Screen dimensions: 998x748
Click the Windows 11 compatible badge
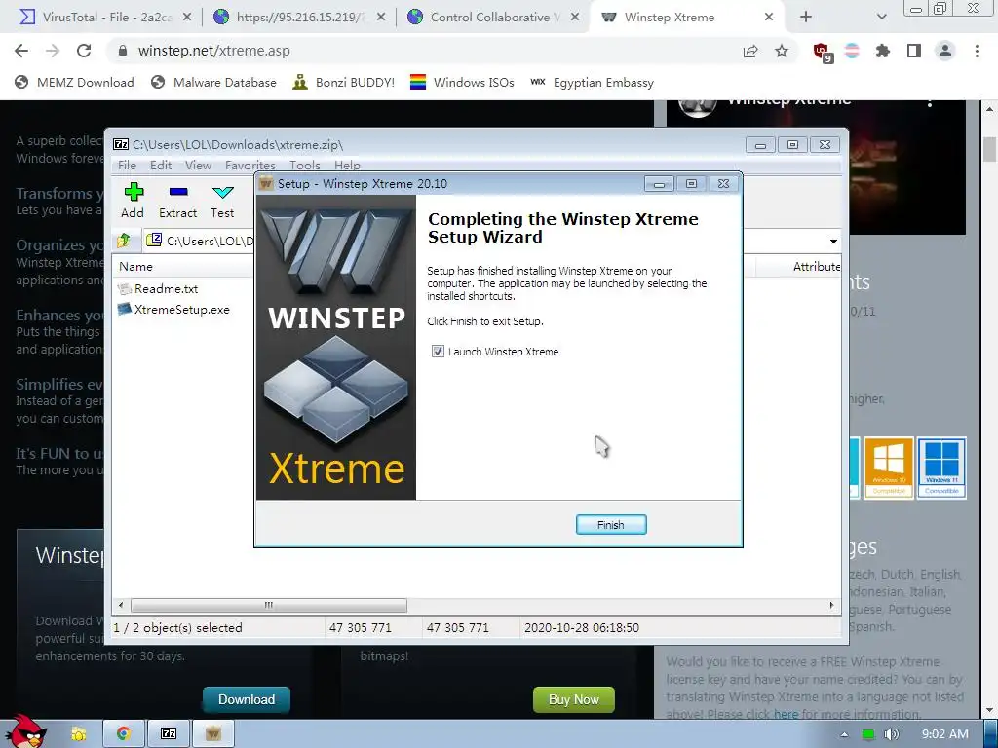click(x=941, y=467)
